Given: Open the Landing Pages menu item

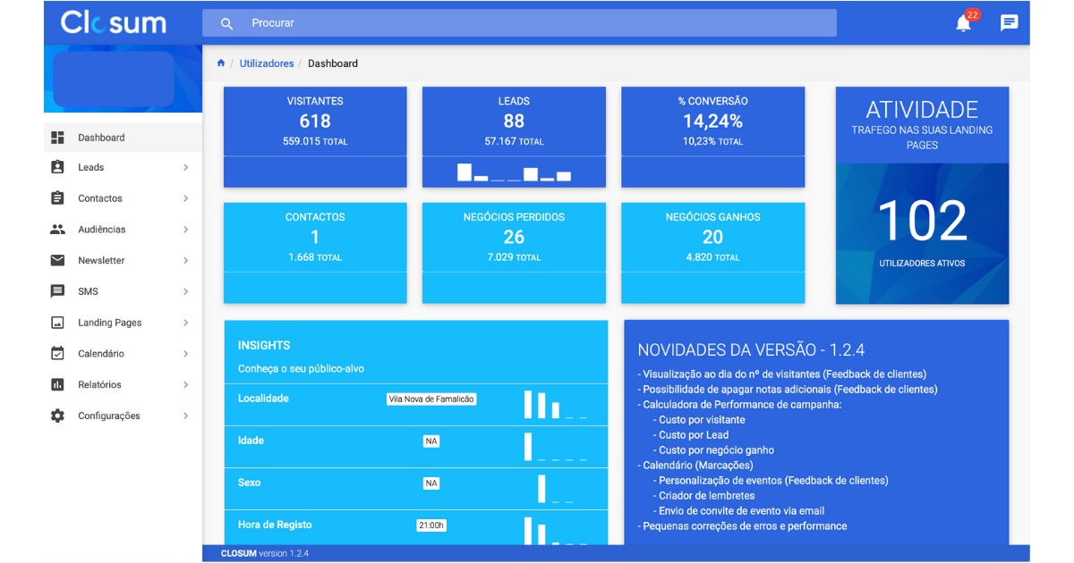Looking at the screenshot, I should pyautogui.click(x=123, y=323).
